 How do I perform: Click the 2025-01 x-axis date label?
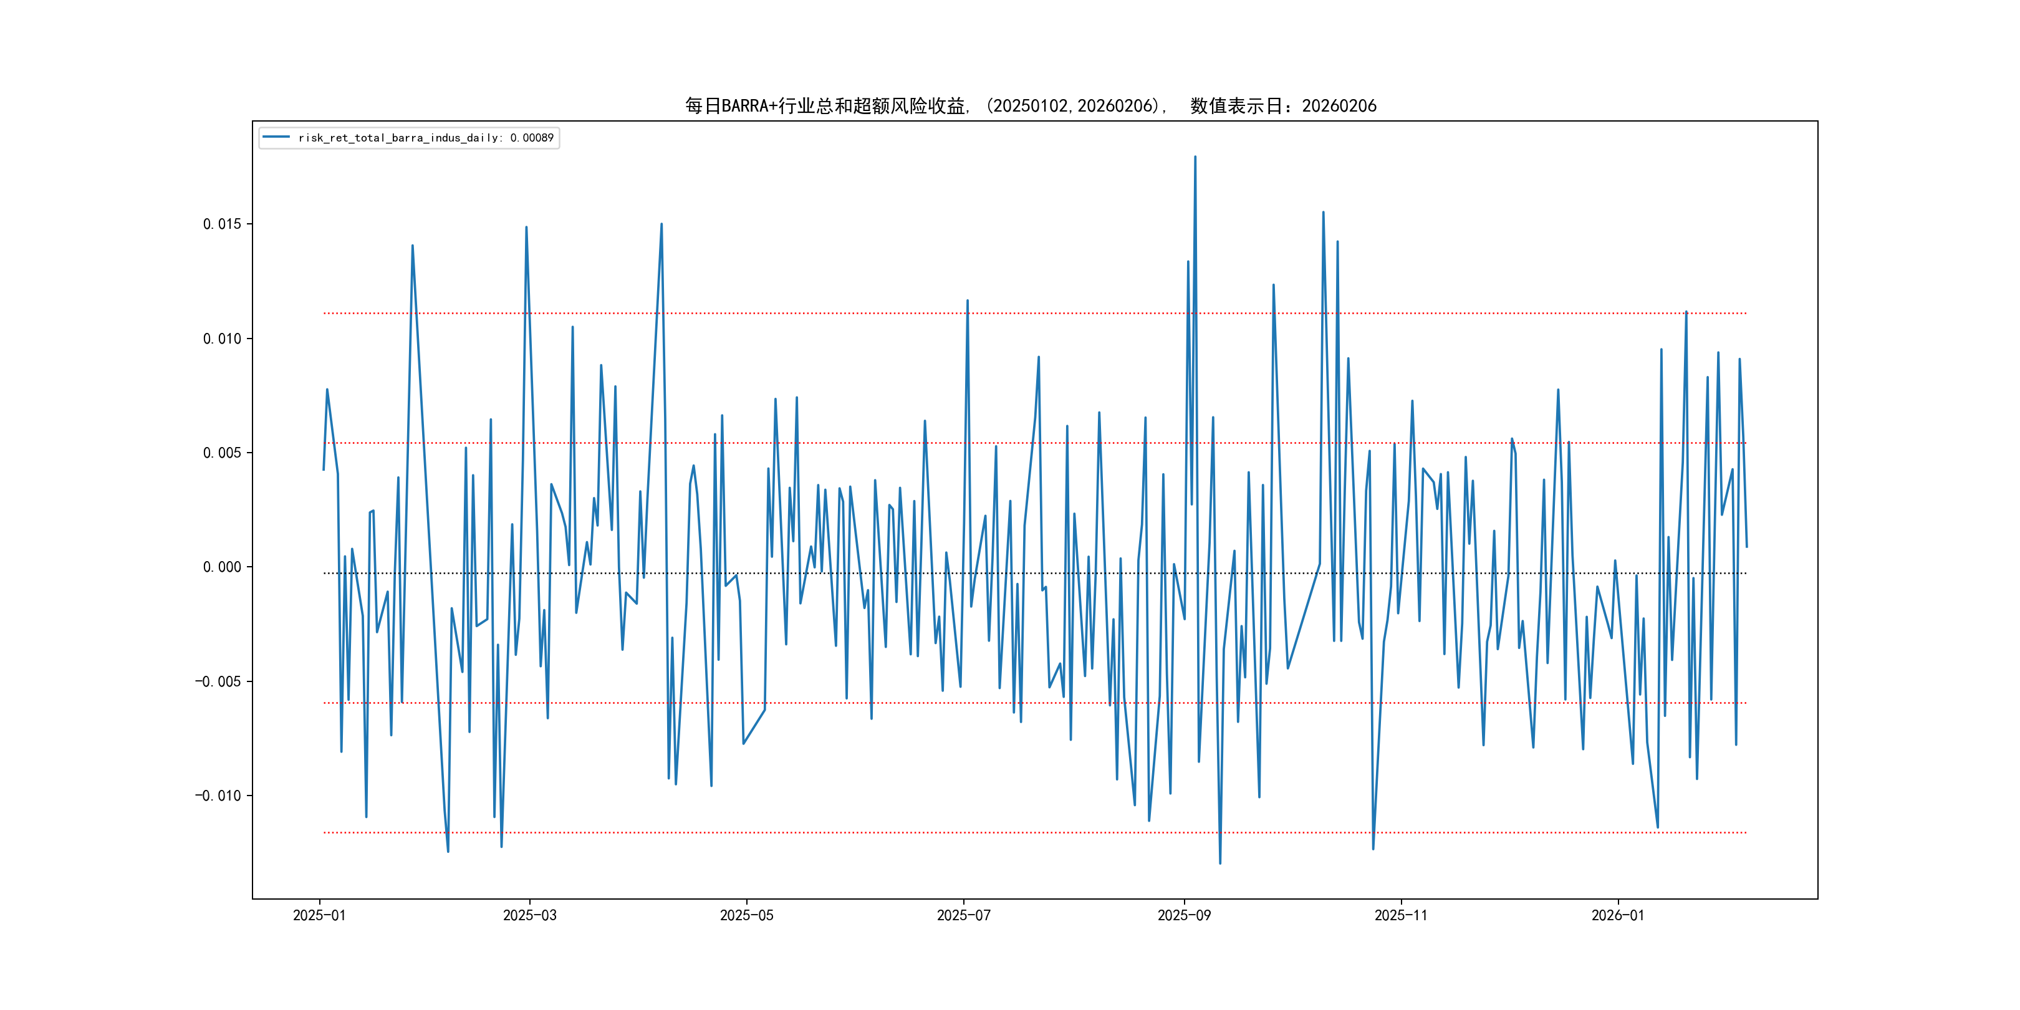[x=319, y=915]
